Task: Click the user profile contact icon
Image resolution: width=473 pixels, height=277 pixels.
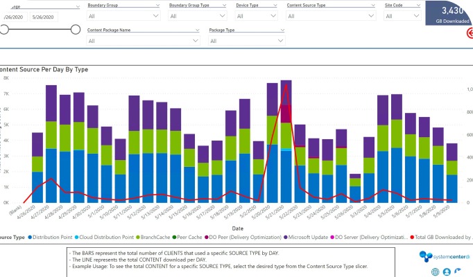Action: coord(447,272)
